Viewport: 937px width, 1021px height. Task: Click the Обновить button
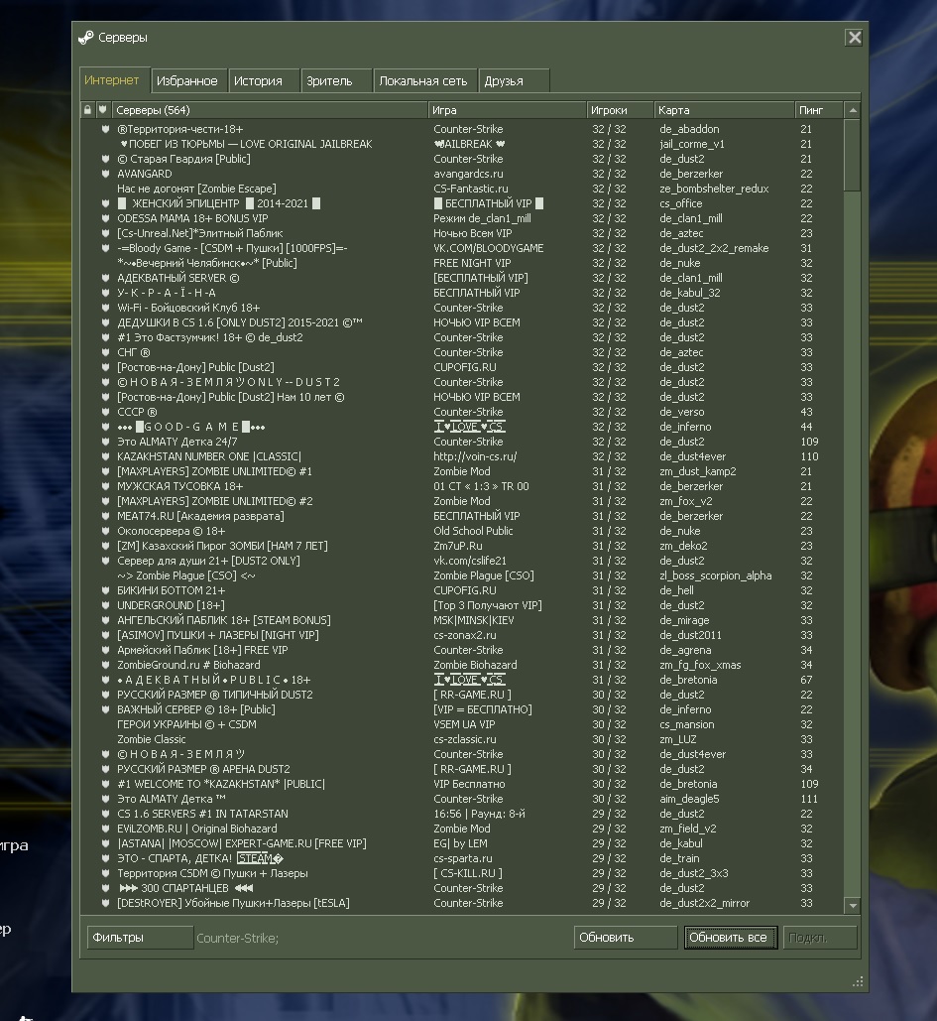point(626,937)
